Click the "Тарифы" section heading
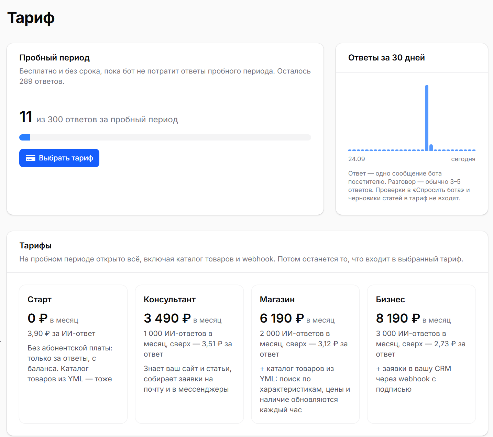This screenshot has width=493, height=437. 35,246
